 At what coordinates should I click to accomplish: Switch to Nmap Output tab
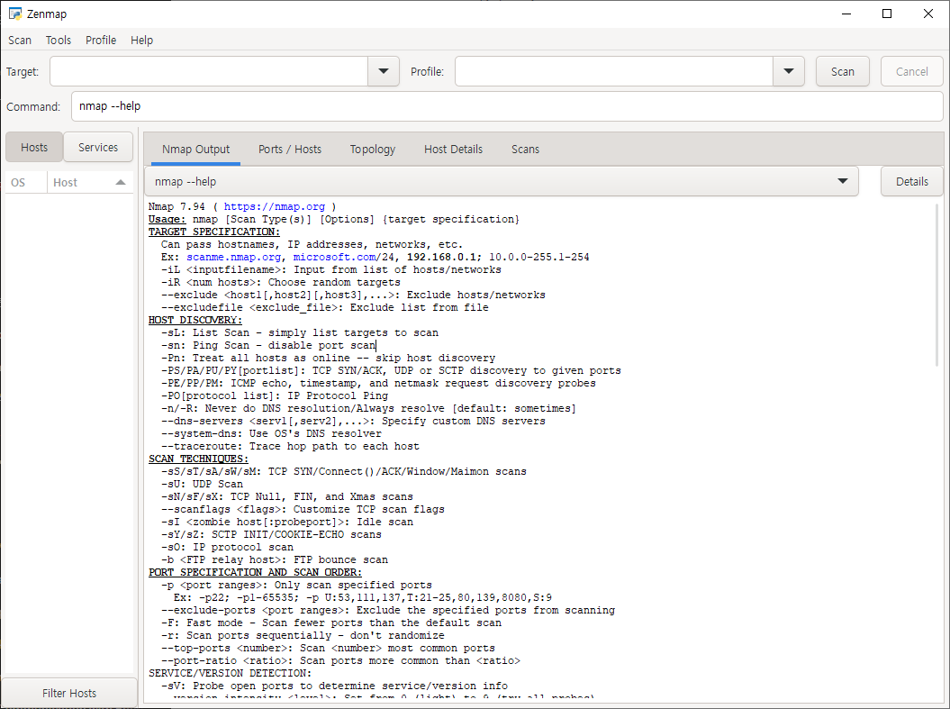[195, 149]
